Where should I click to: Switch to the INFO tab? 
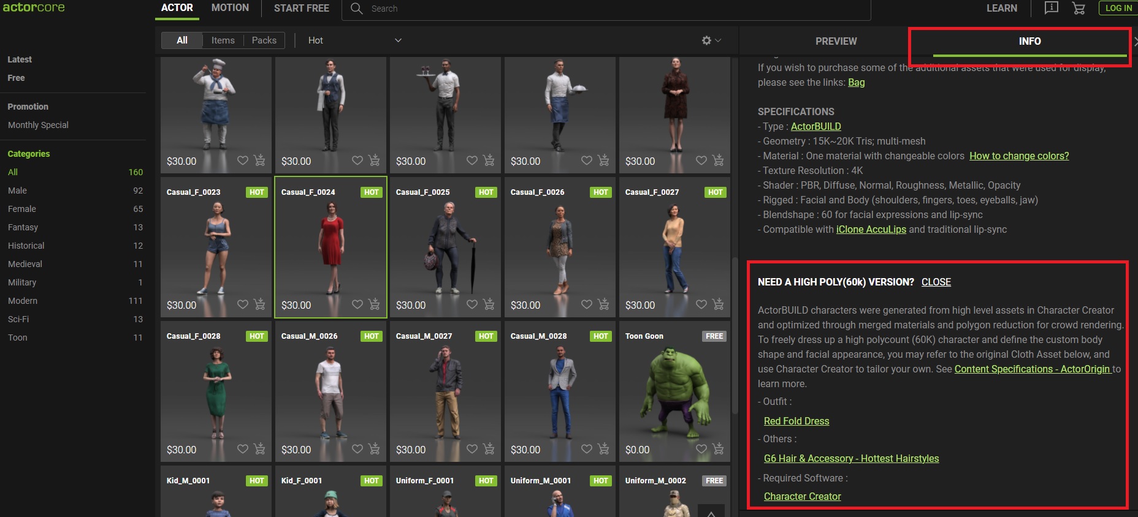(x=1029, y=41)
